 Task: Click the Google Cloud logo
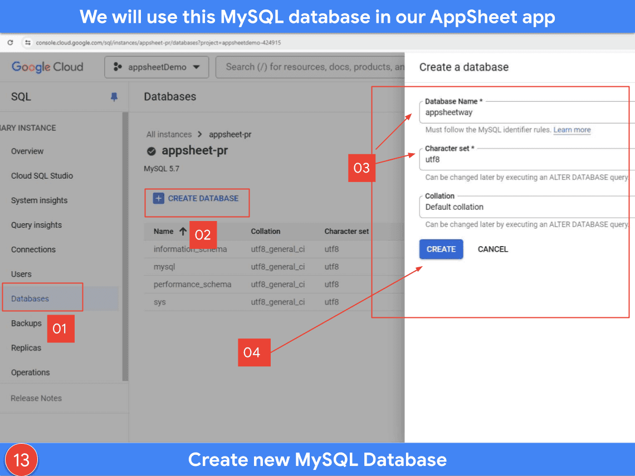47,67
